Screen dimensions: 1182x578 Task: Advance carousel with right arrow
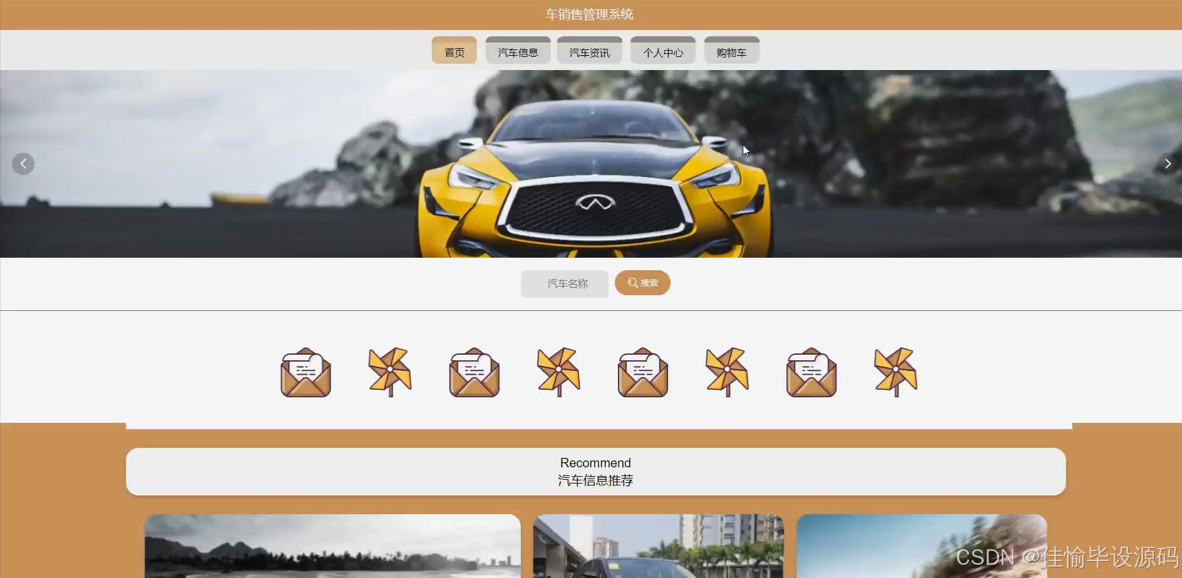[x=1168, y=164]
